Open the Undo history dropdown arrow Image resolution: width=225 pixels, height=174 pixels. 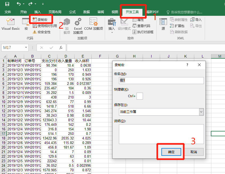click(x=24, y=4)
